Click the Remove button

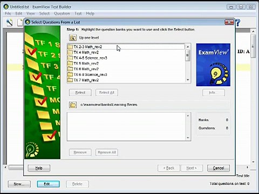pos(80,153)
